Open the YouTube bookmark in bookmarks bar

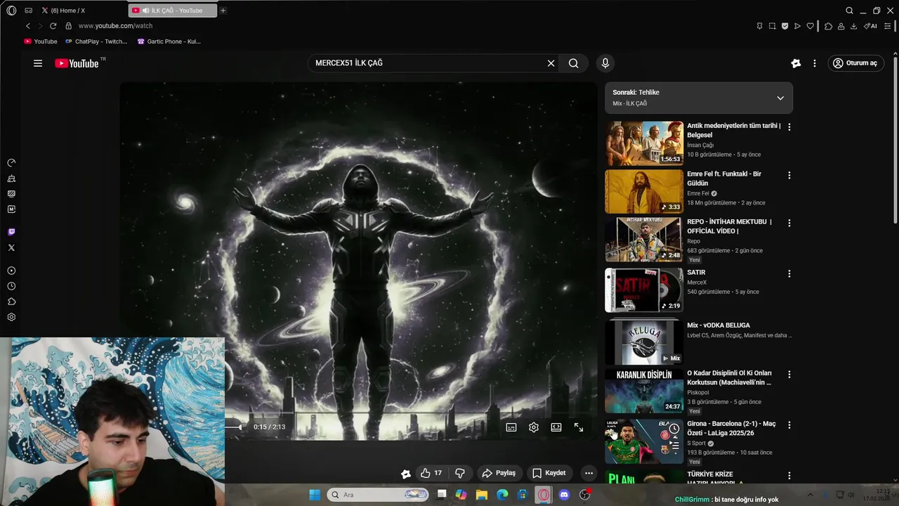pyautogui.click(x=41, y=41)
